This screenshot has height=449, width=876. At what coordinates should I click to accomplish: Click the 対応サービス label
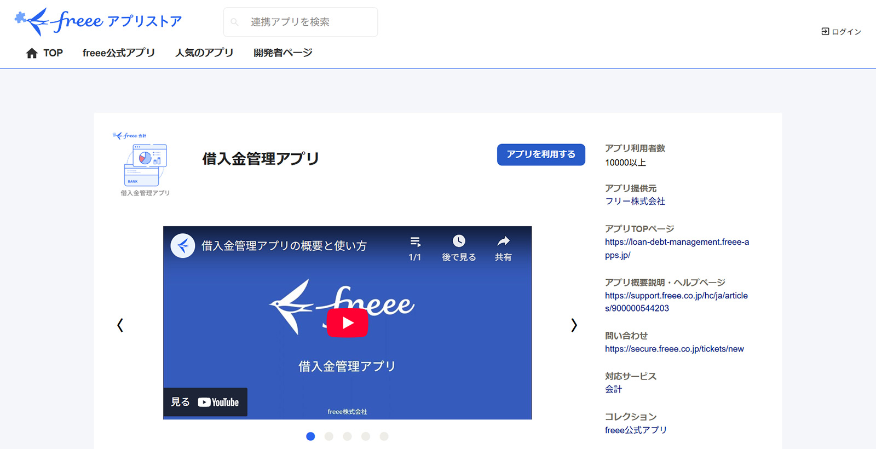pyautogui.click(x=631, y=376)
